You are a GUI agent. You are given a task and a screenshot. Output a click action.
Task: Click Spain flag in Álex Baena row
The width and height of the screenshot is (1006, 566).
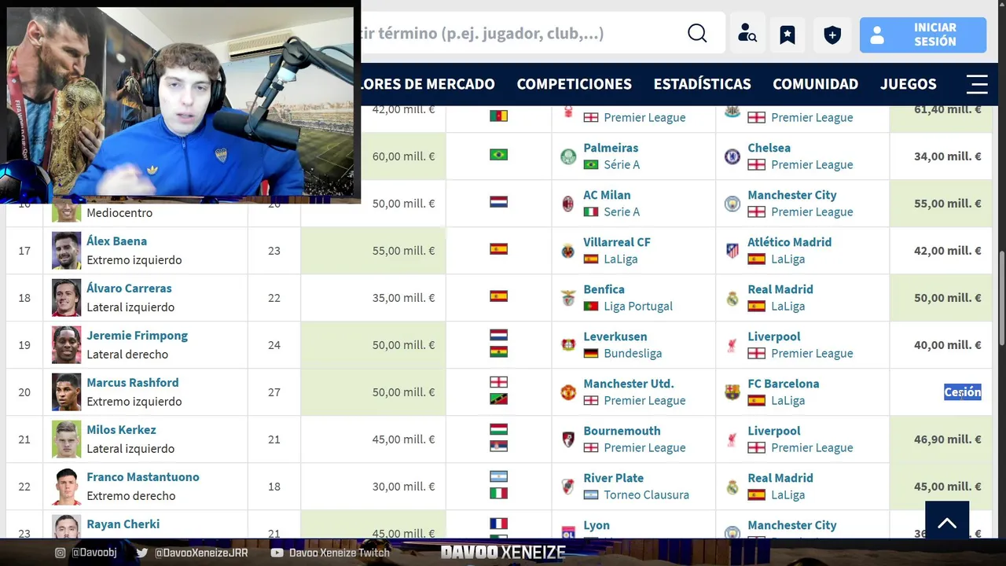pos(498,249)
